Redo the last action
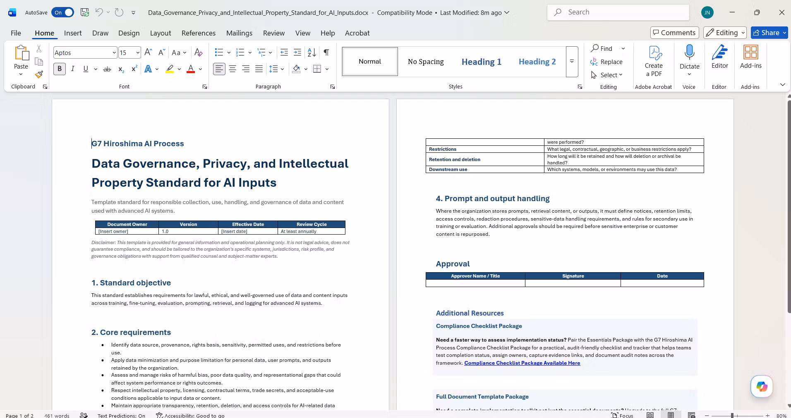 pyautogui.click(x=119, y=12)
